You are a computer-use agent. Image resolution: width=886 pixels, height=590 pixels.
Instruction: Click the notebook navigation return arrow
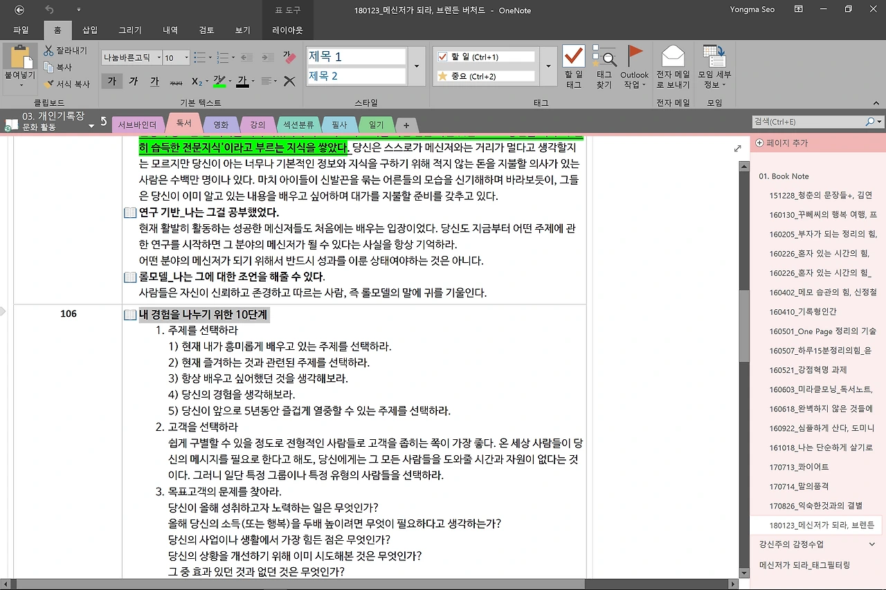[x=104, y=122]
